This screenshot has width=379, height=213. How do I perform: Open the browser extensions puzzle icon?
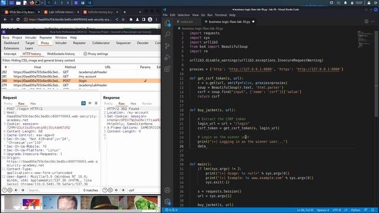(131, 20)
